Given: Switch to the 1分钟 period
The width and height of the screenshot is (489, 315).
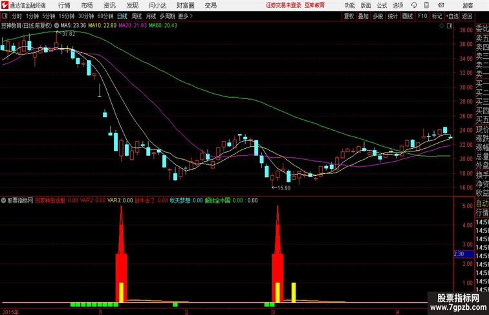Looking at the screenshot, I should point(32,16).
